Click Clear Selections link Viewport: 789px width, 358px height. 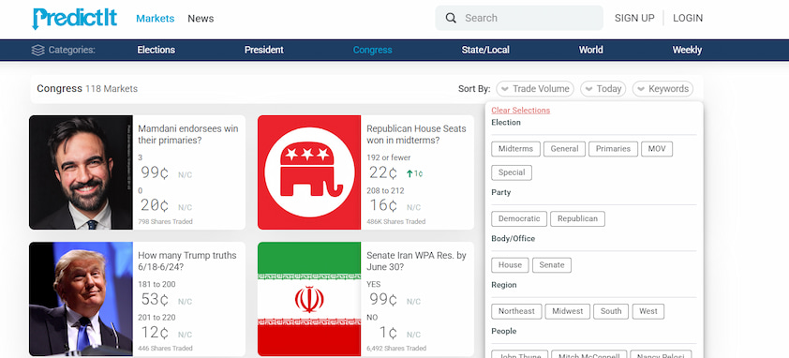tap(520, 111)
